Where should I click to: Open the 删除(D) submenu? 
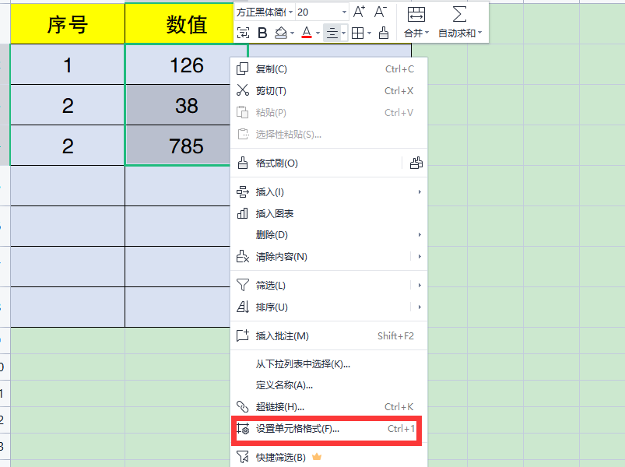[328, 235]
